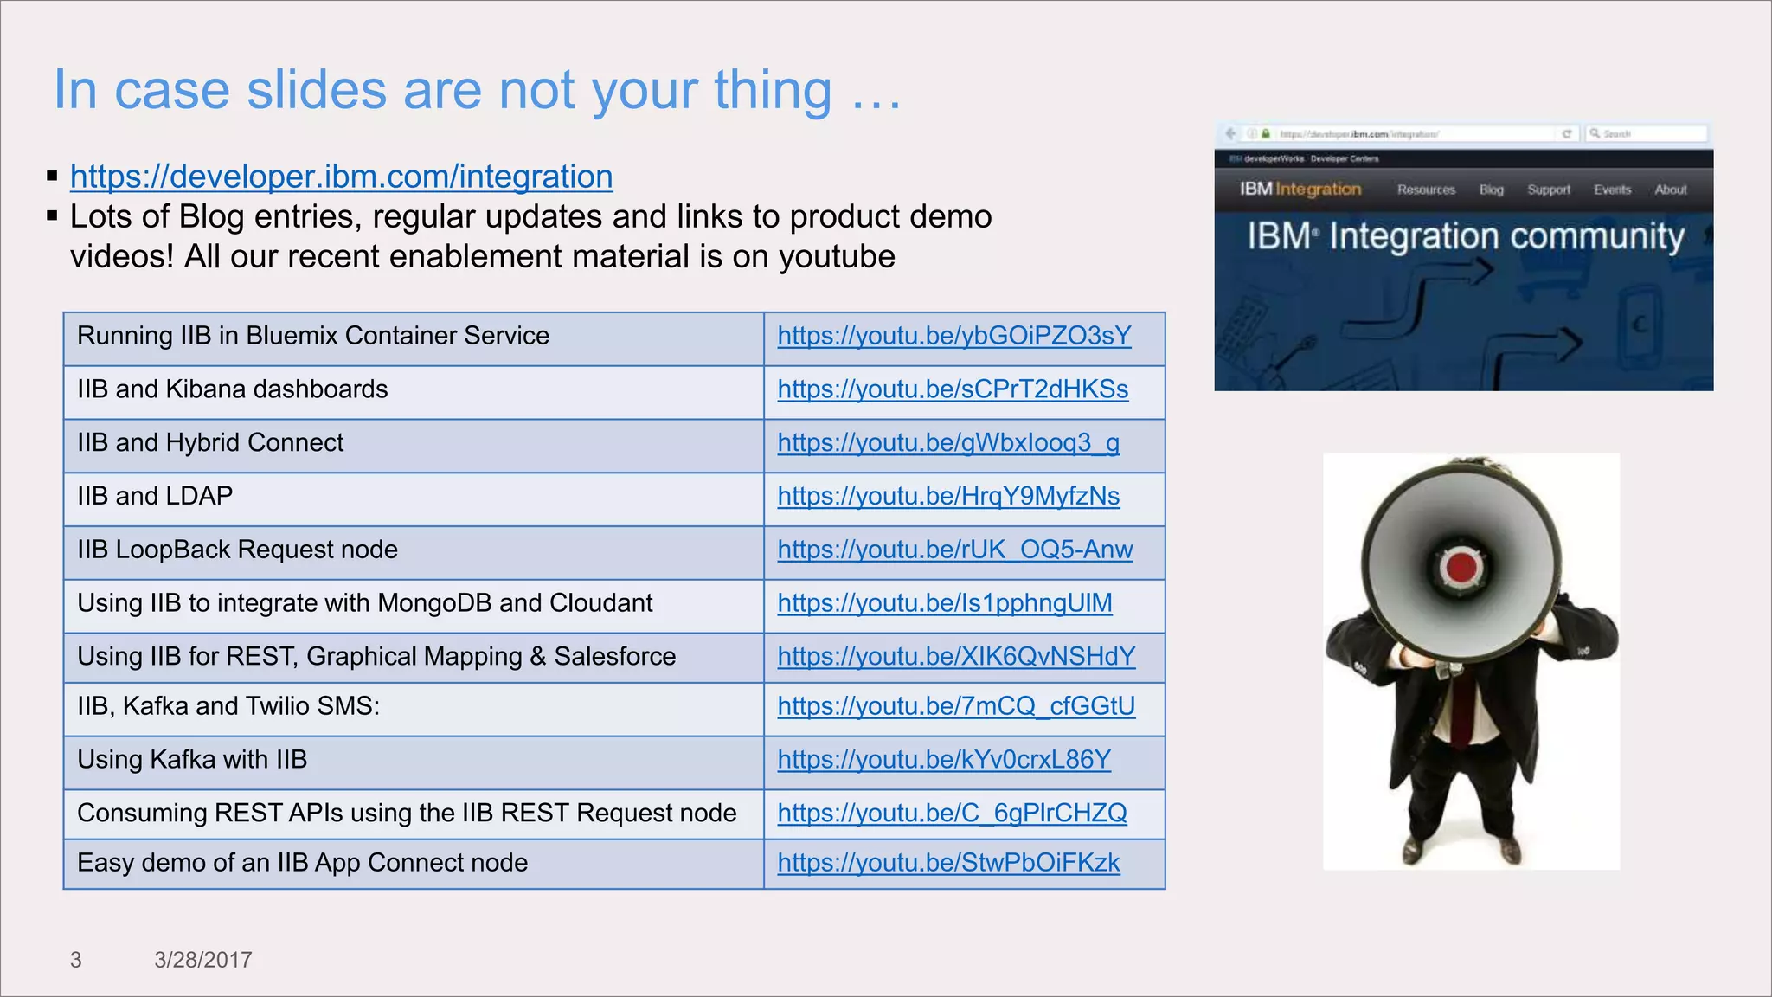Open the youtu.be/StwPbOiFKzk App Connect link
Screen dimensions: 1772x997
pos(948,863)
